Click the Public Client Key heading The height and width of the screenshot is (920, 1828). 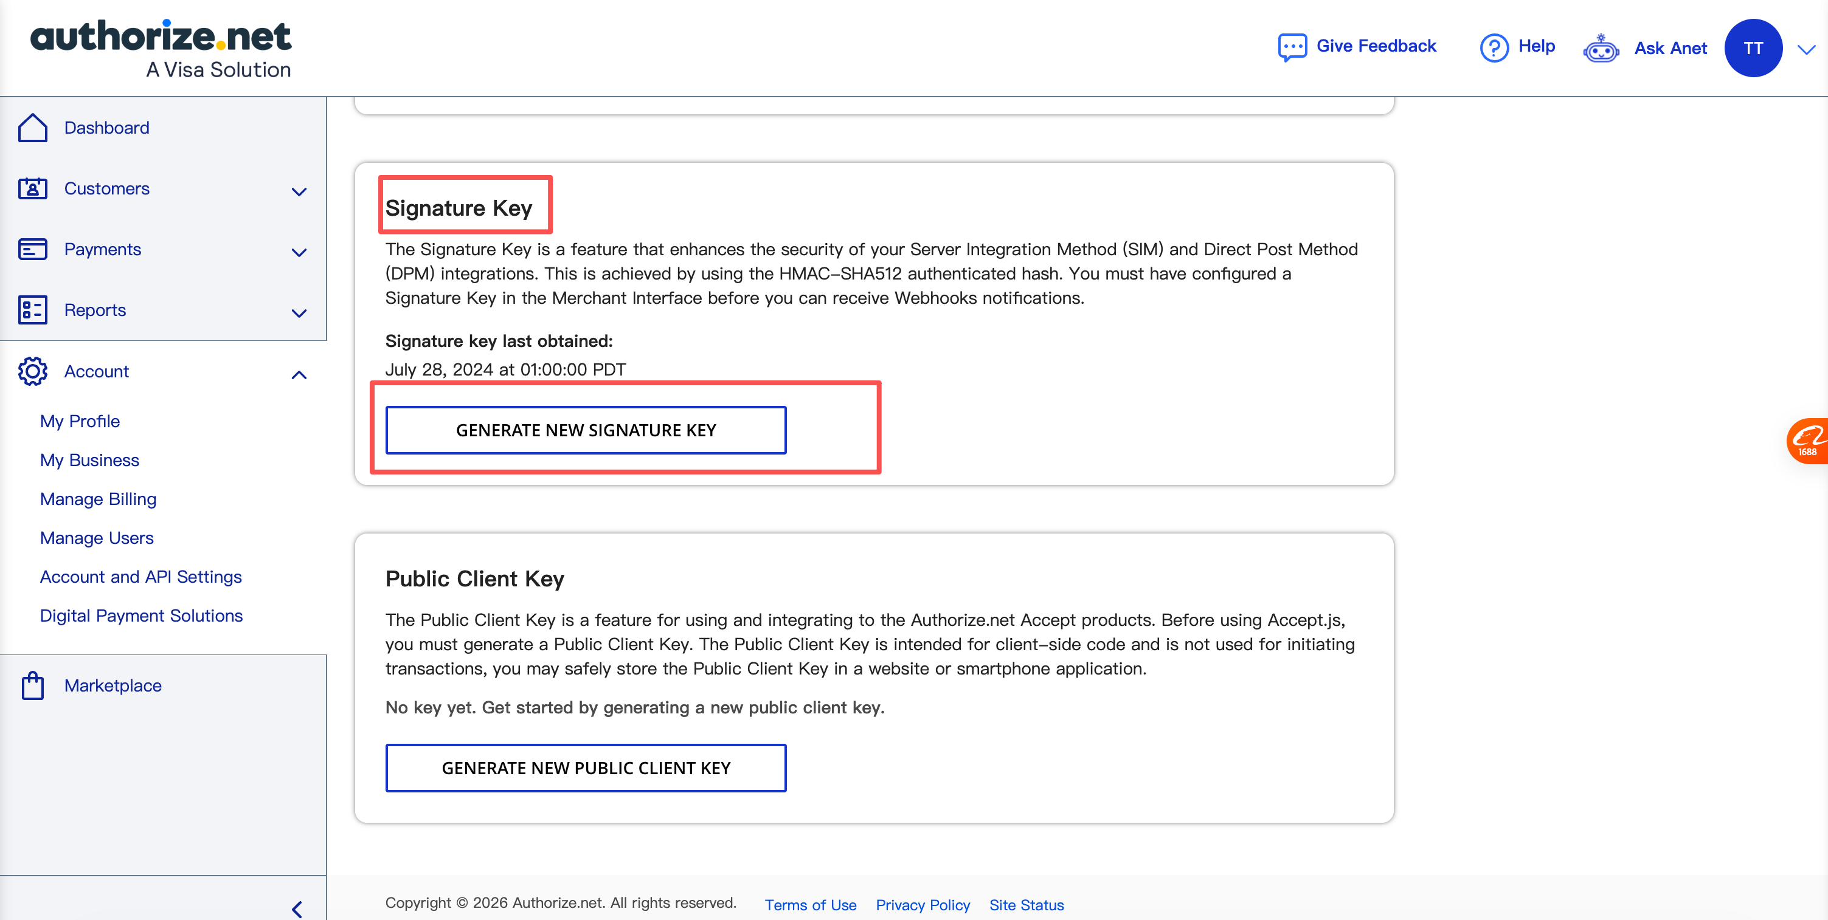475,579
